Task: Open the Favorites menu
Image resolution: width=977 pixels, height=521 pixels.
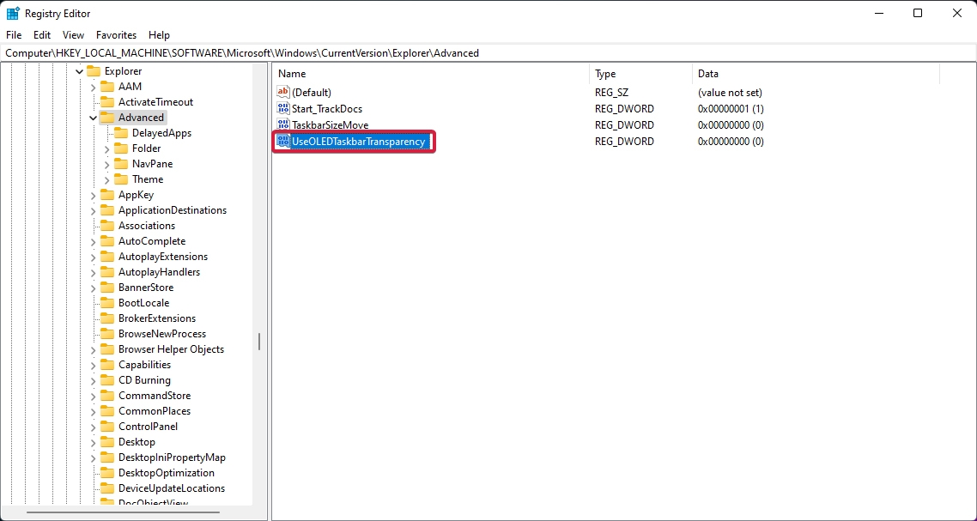Action: [116, 35]
